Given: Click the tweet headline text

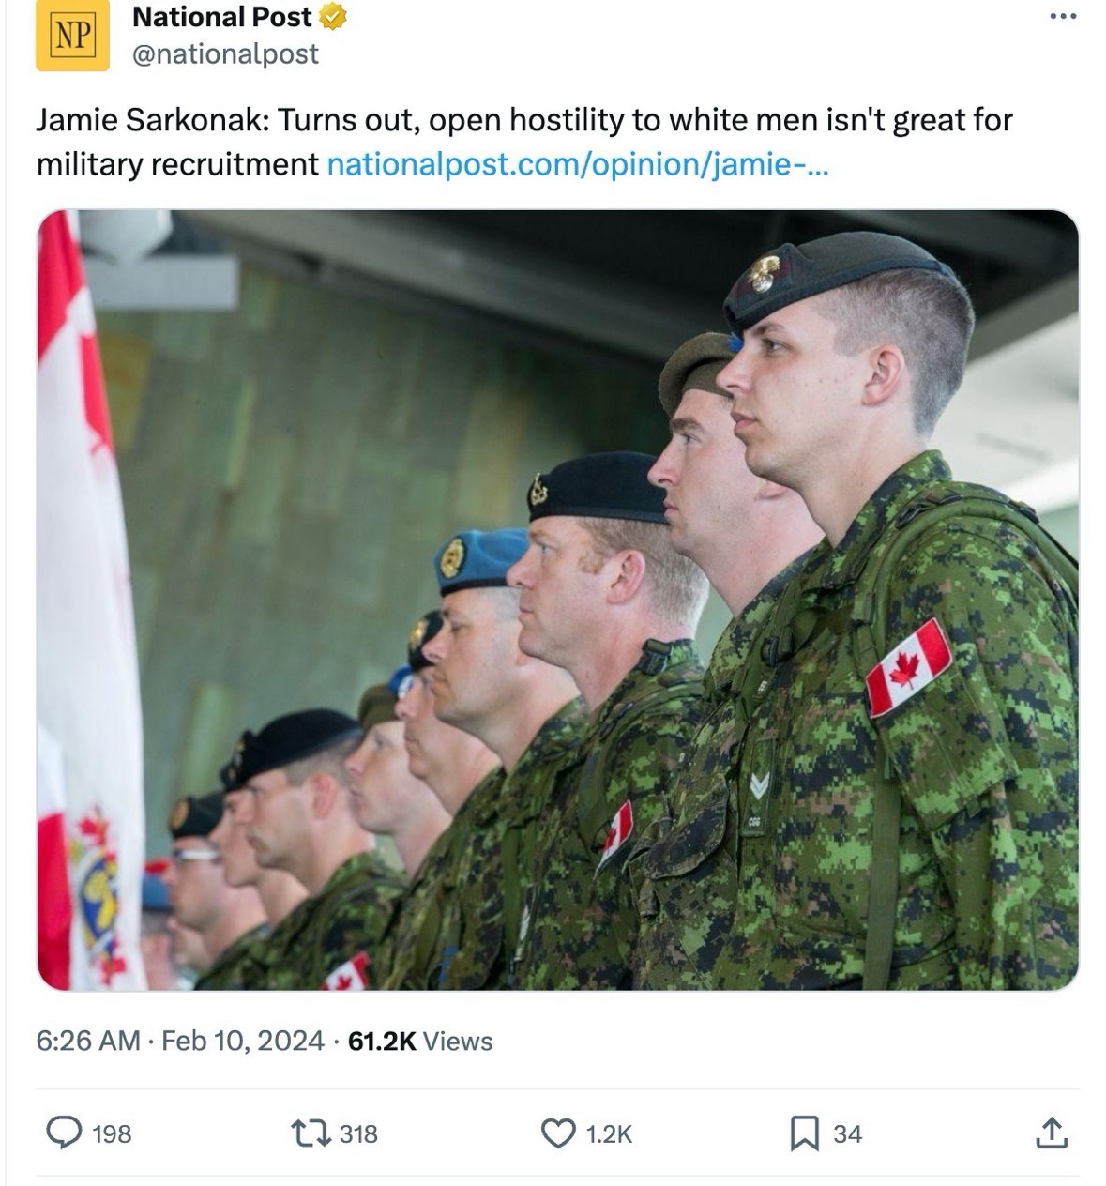Looking at the screenshot, I should click(524, 143).
